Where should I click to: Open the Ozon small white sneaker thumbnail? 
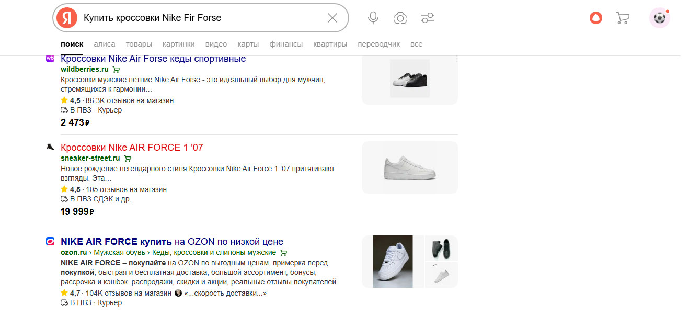pyautogui.click(x=441, y=275)
